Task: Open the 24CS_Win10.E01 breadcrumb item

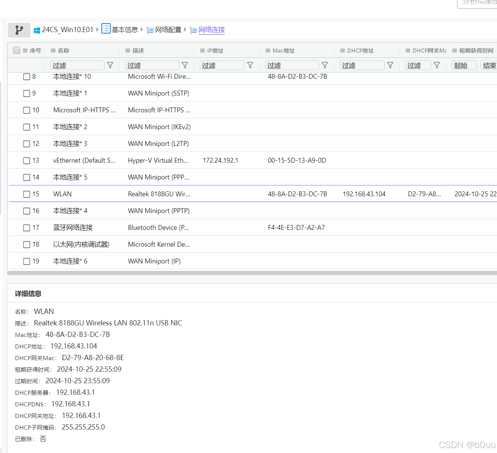Action: click(x=68, y=29)
